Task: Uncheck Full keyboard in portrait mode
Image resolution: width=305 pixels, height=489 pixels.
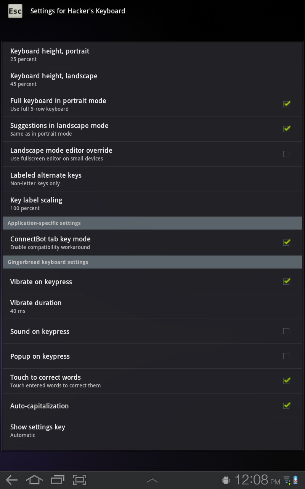Action: 286,104
